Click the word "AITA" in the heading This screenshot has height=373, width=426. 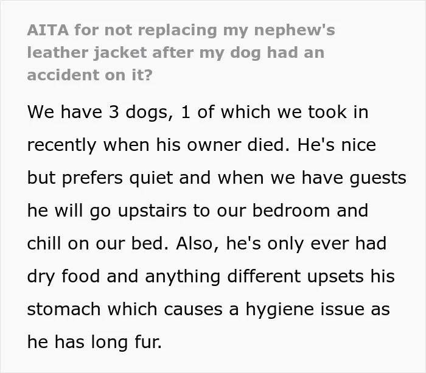coord(48,30)
